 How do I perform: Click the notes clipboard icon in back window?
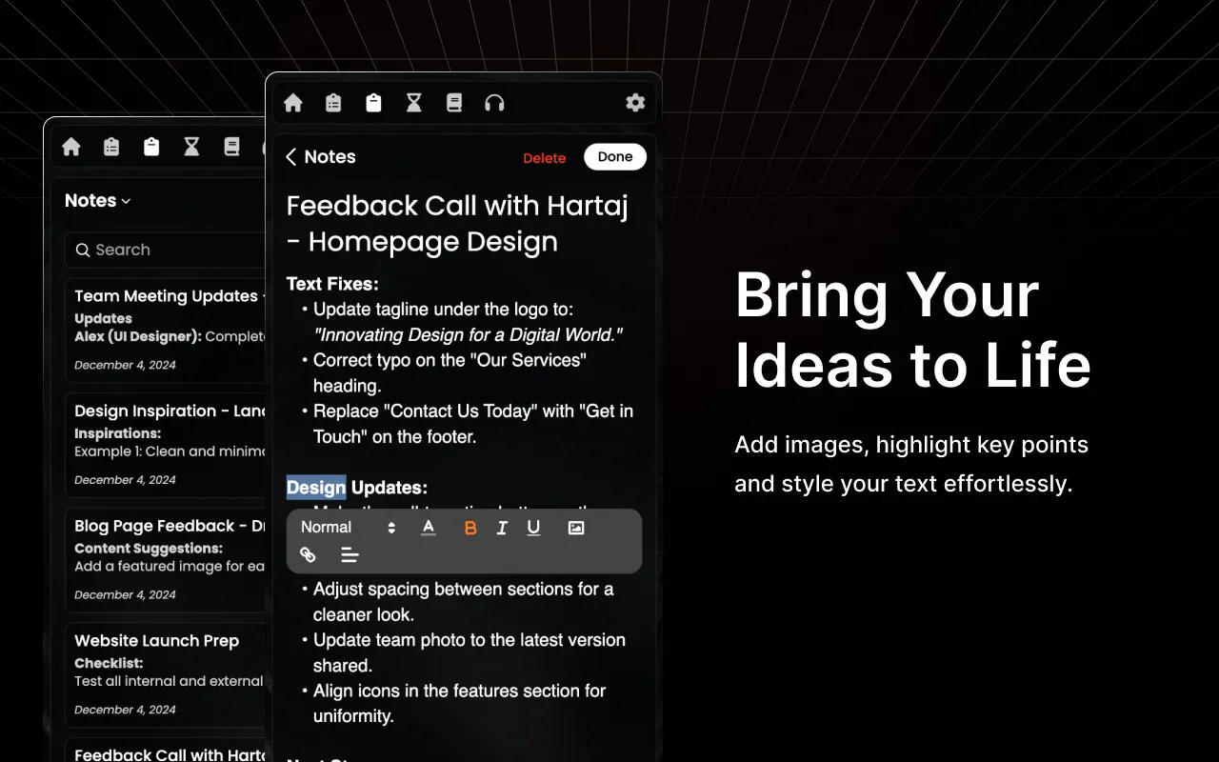pyautogui.click(x=151, y=147)
